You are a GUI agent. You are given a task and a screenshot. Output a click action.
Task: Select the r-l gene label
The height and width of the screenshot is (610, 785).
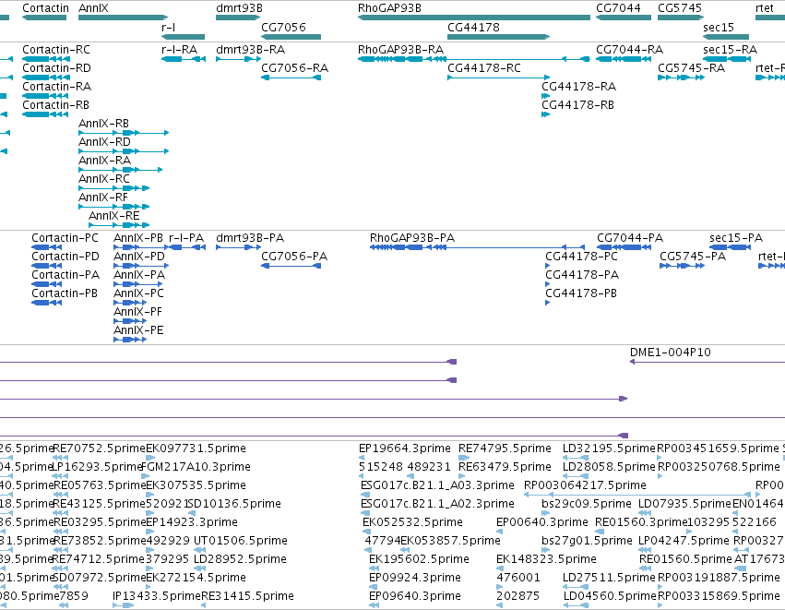pyautogui.click(x=169, y=27)
